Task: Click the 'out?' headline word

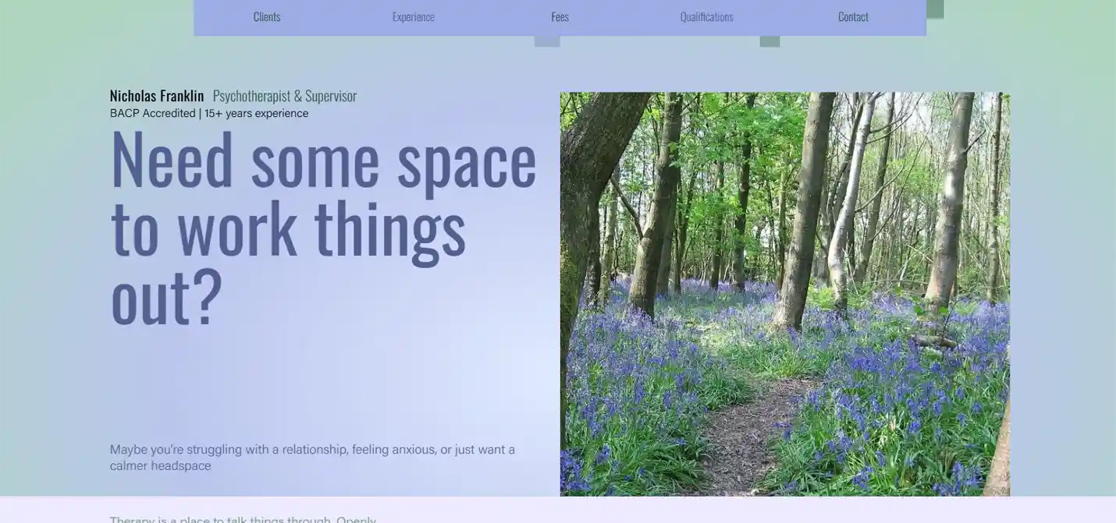Action: tap(167, 297)
